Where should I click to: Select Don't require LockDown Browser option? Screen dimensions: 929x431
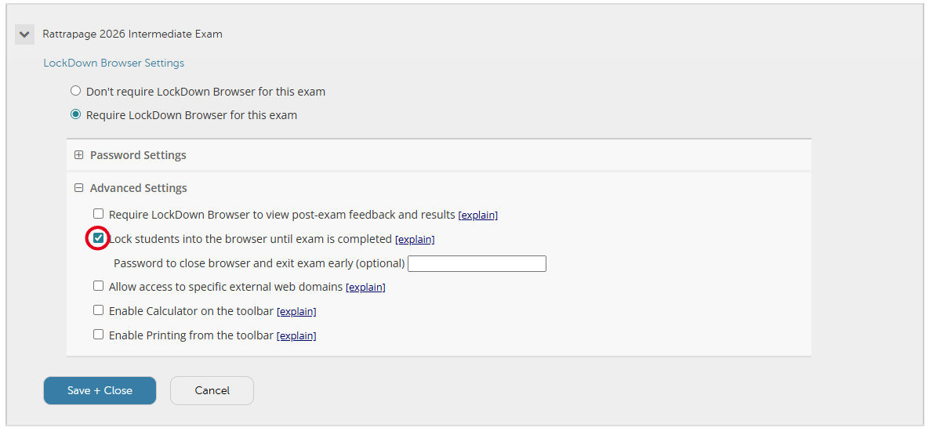pyautogui.click(x=76, y=92)
